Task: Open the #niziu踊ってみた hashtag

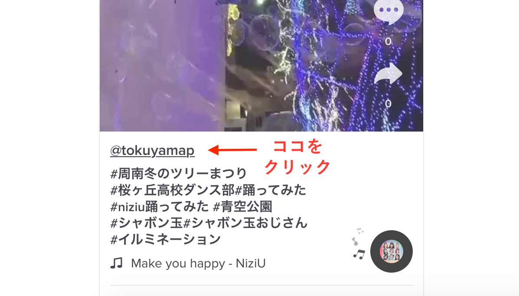Action: click(160, 206)
